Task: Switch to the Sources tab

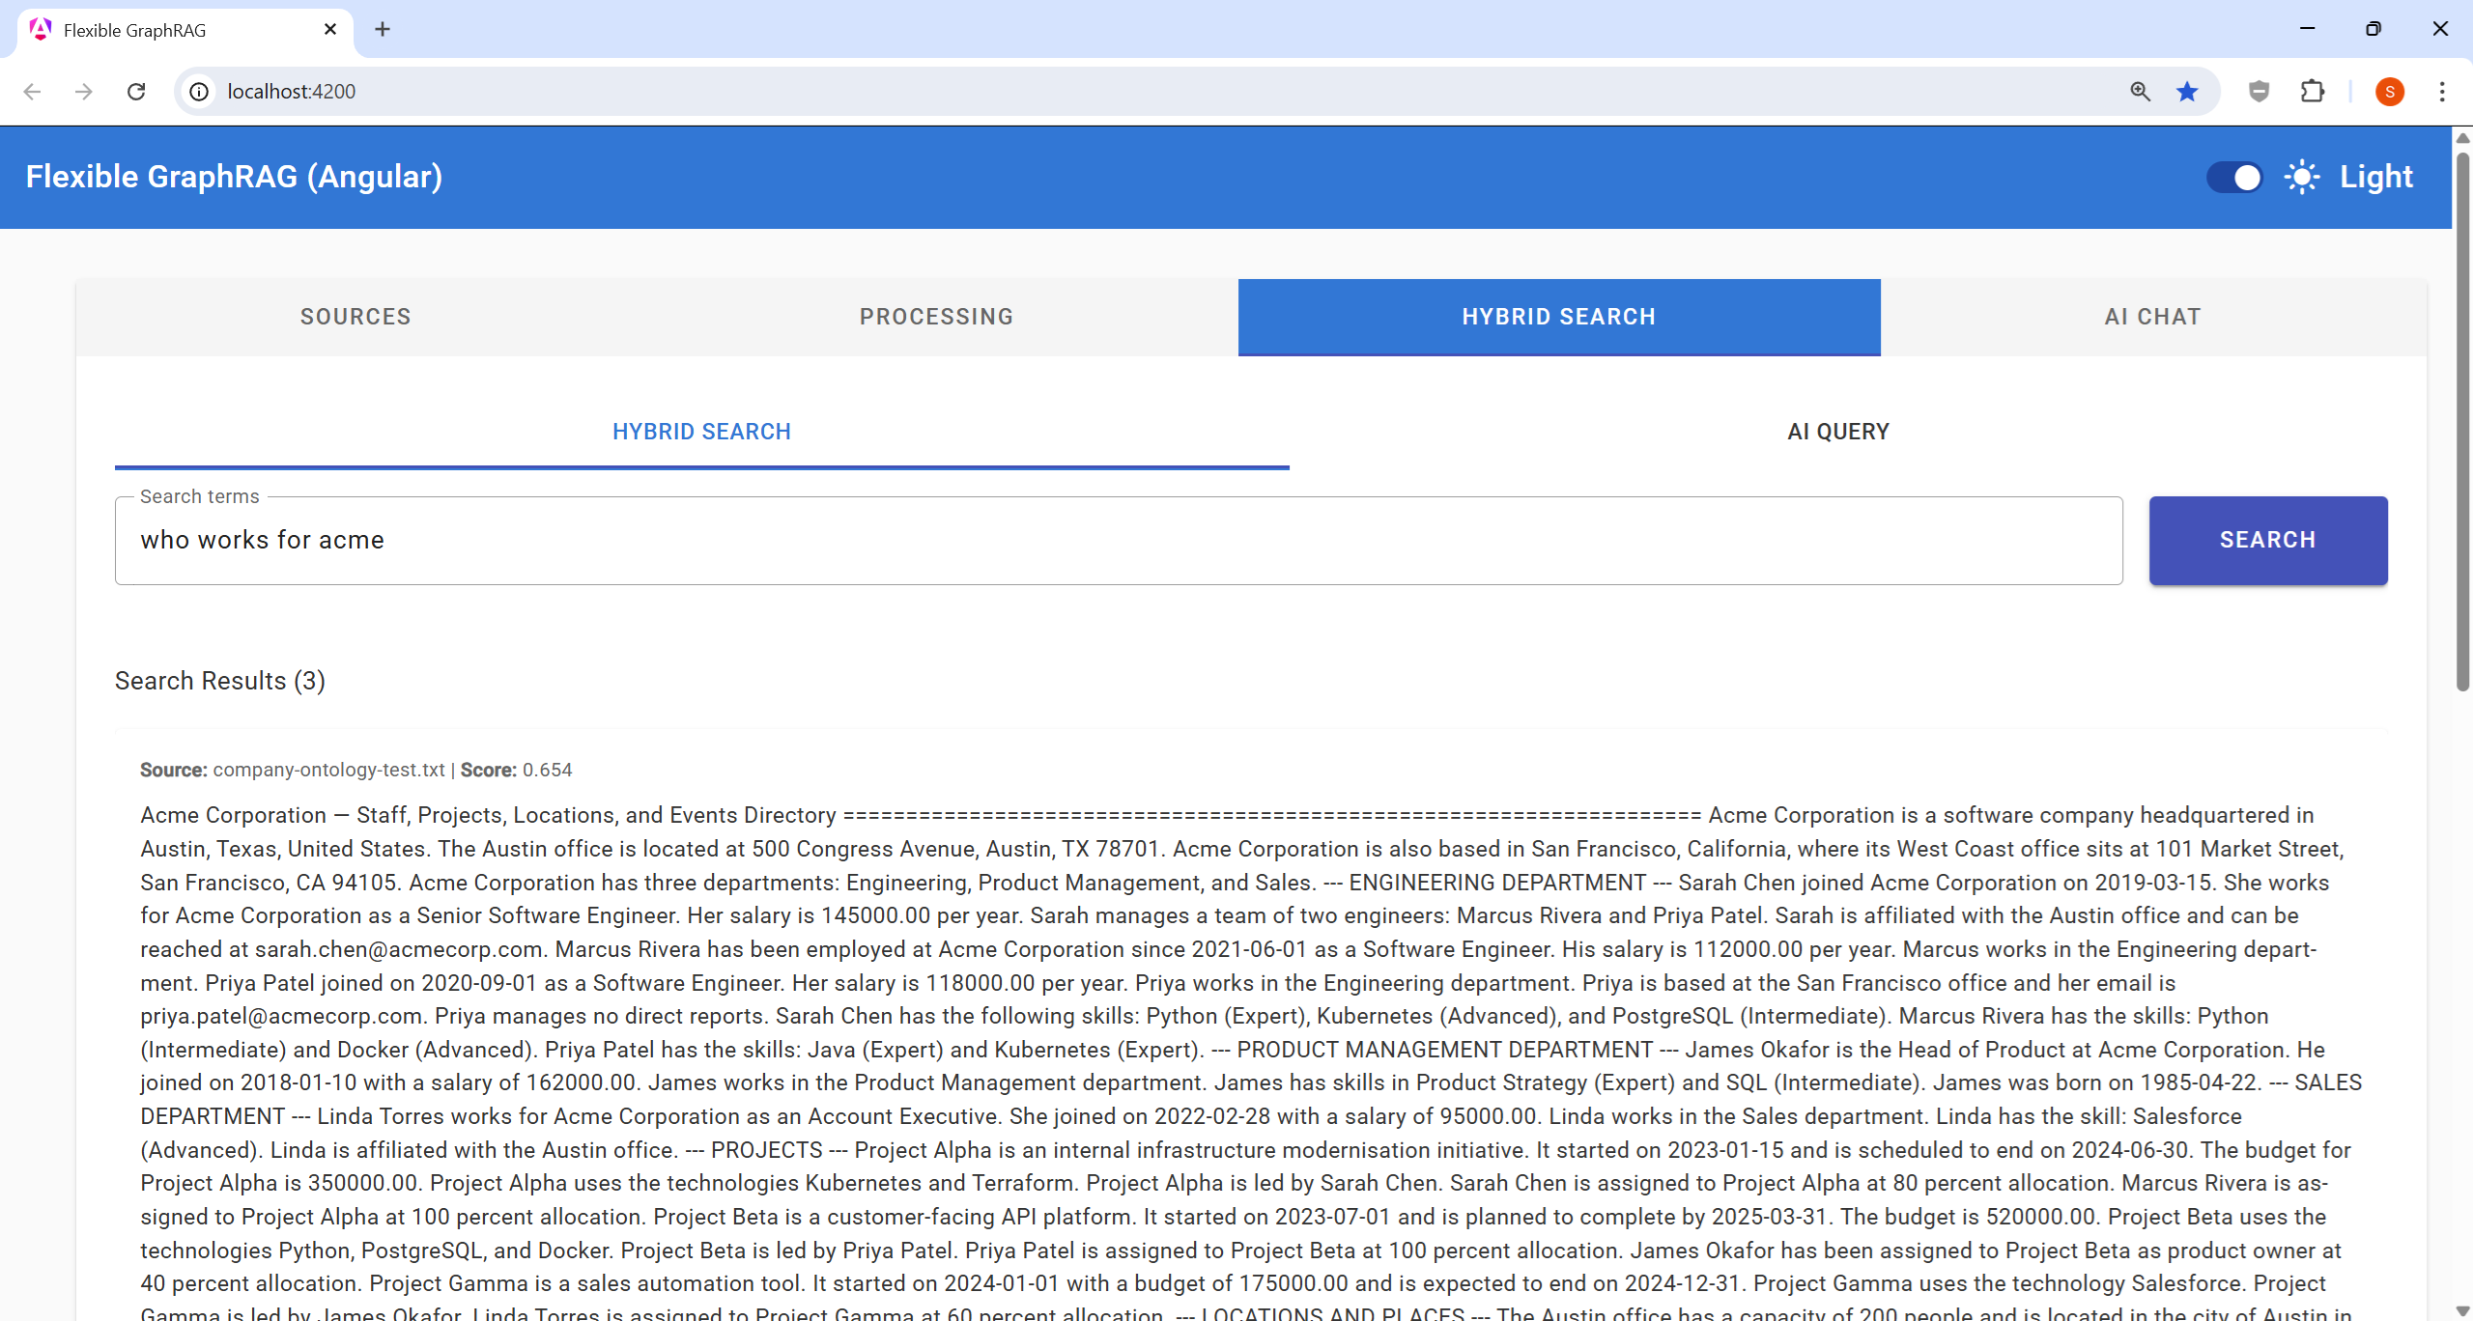Action: [x=355, y=317]
